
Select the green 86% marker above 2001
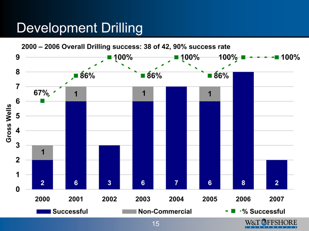pos(76,76)
